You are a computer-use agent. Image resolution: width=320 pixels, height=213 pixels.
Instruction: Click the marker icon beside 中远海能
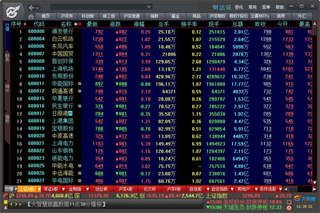(x=79, y=173)
